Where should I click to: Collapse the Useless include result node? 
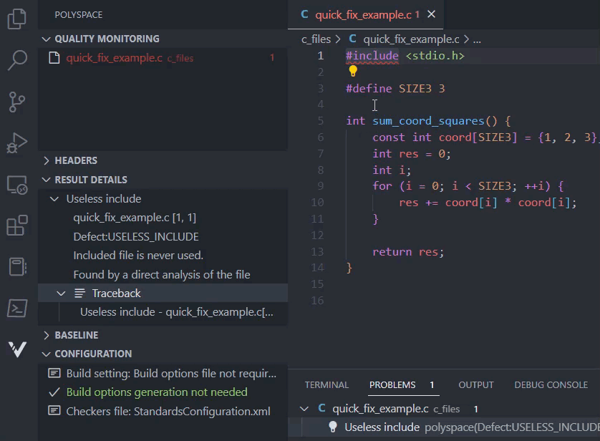pyautogui.click(x=54, y=199)
